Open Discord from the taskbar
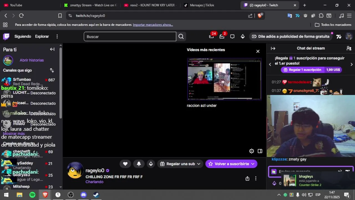Viewport: 355px width, 200px height. [83, 195]
